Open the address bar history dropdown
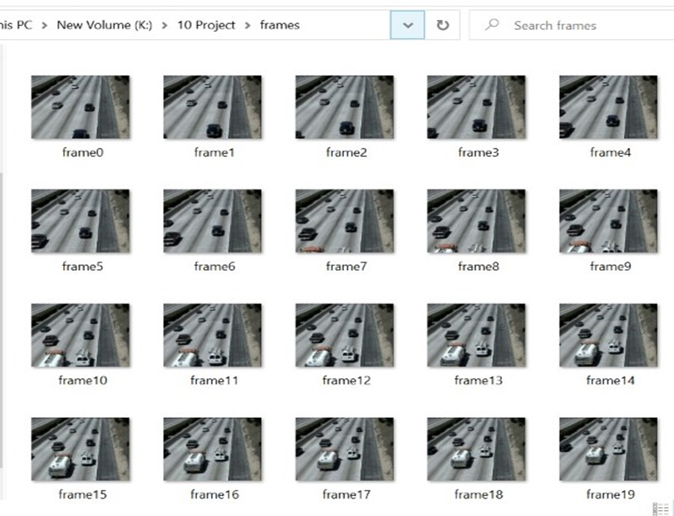This screenshot has height=516, width=674. pyautogui.click(x=407, y=26)
